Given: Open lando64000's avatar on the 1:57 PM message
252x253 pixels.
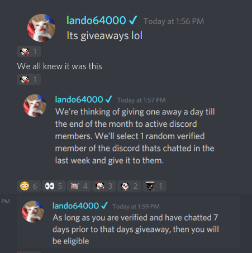Looking at the screenshot, I should 35,106.
